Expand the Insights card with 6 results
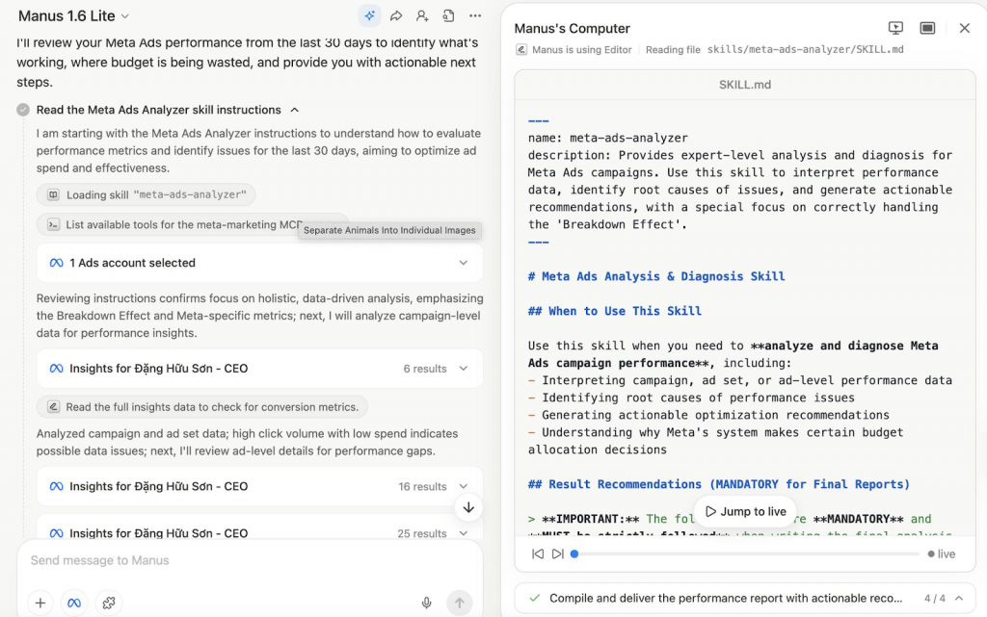The width and height of the screenshot is (987, 617). [x=463, y=369]
